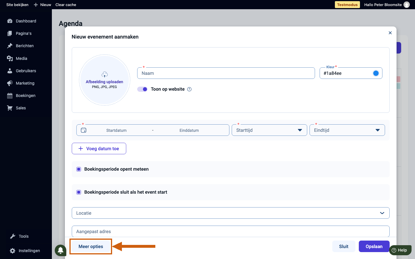Click the user avatar in top bar
The width and height of the screenshot is (415, 259).
tap(407, 5)
